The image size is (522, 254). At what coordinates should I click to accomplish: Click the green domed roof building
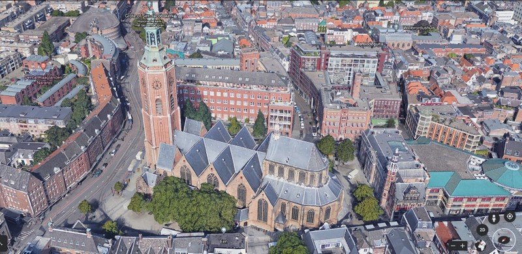(504, 173)
